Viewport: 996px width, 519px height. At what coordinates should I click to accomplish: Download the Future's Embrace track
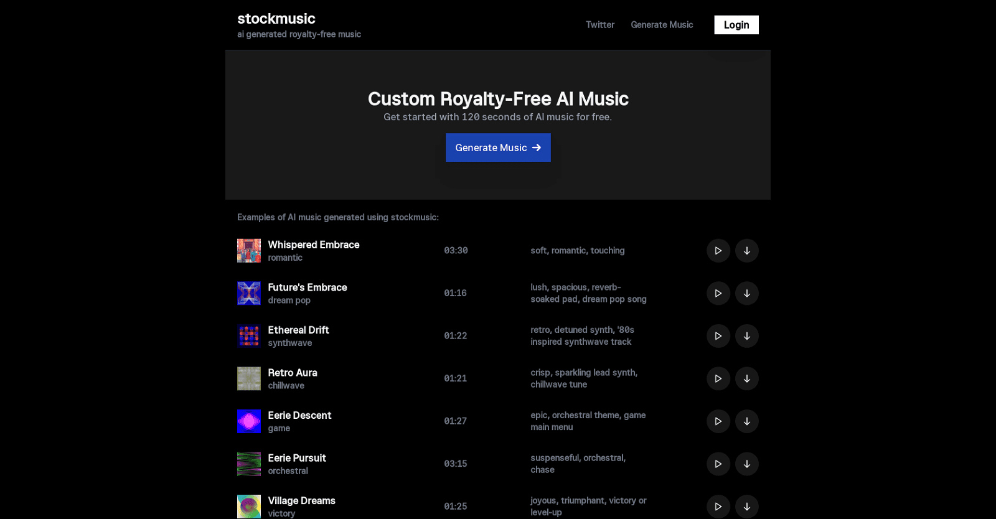[748, 293]
